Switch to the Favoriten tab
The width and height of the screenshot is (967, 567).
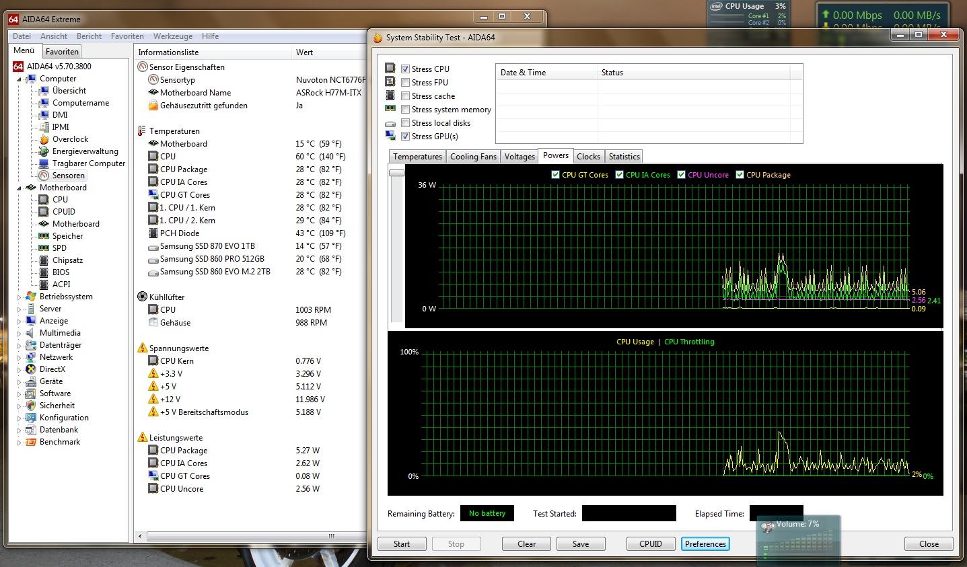point(62,52)
